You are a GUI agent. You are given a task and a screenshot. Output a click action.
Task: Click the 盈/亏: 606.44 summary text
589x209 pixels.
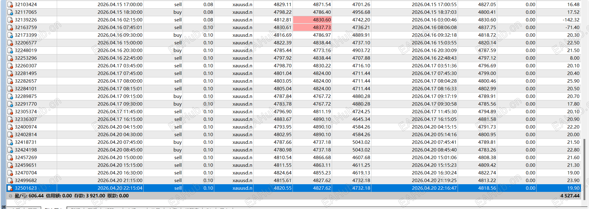tap(29, 196)
